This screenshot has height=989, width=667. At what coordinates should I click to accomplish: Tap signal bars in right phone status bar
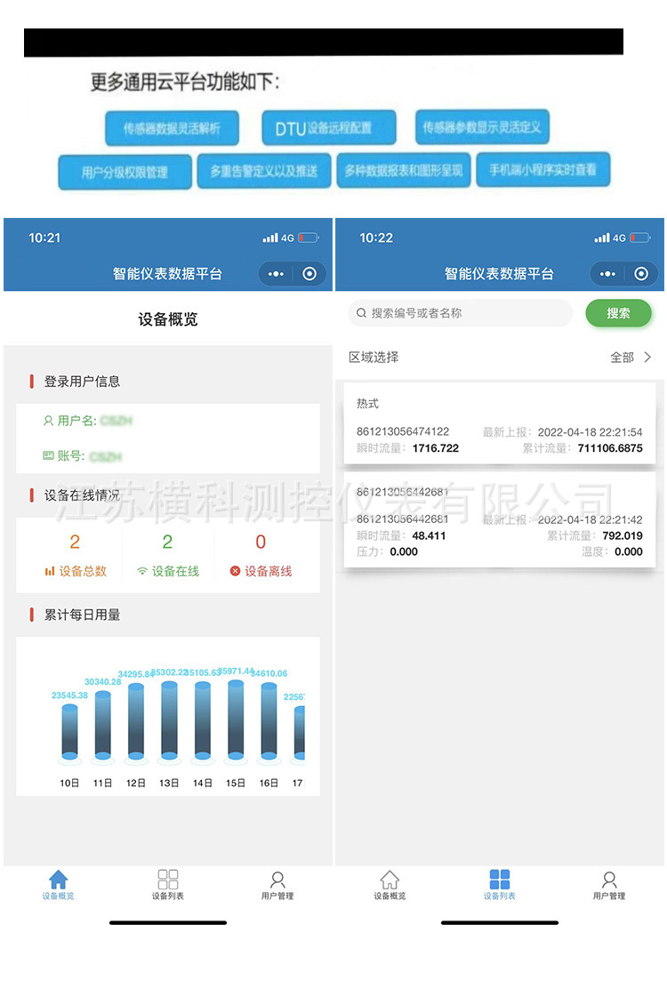pos(602,237)
